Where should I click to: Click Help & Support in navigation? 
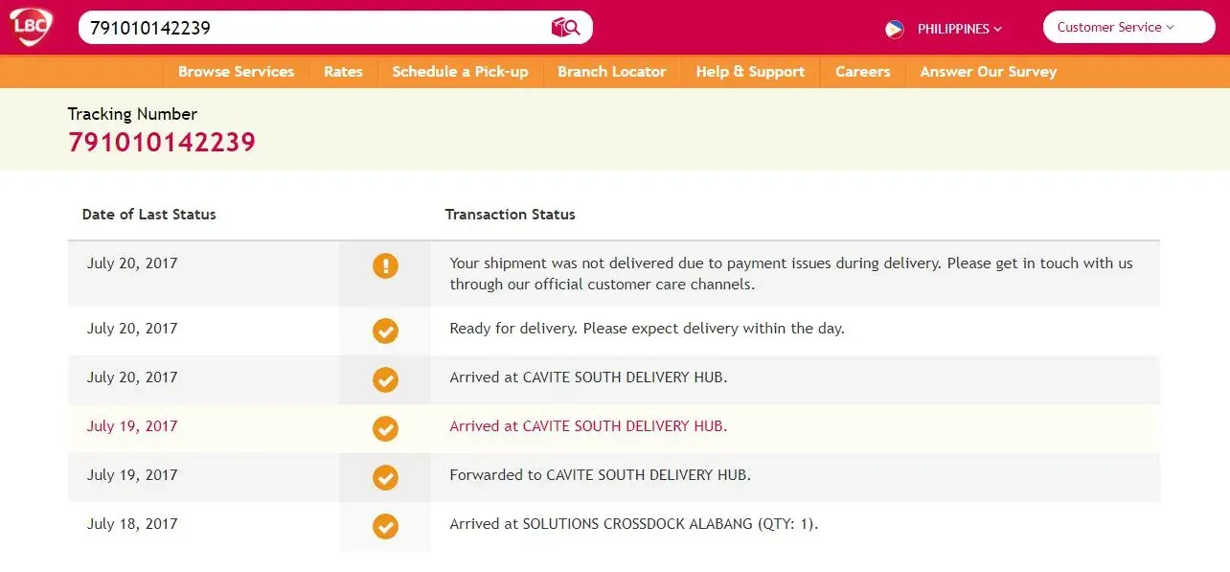pos(750,72)
